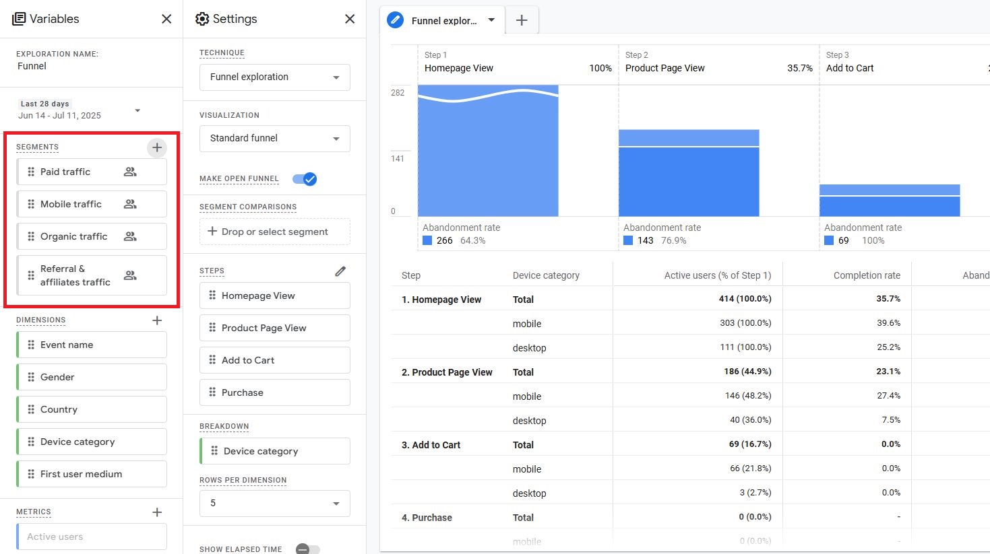Image resolution: width=990 pixels, height=554 pixels.
Task: Add a new exploration tab
Action: pos(522,20)
